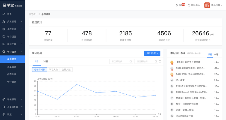The height and width of the screenshot is (120, 226).
Task: Open 学习概况 in the sidebar
Action: point(12,59)
